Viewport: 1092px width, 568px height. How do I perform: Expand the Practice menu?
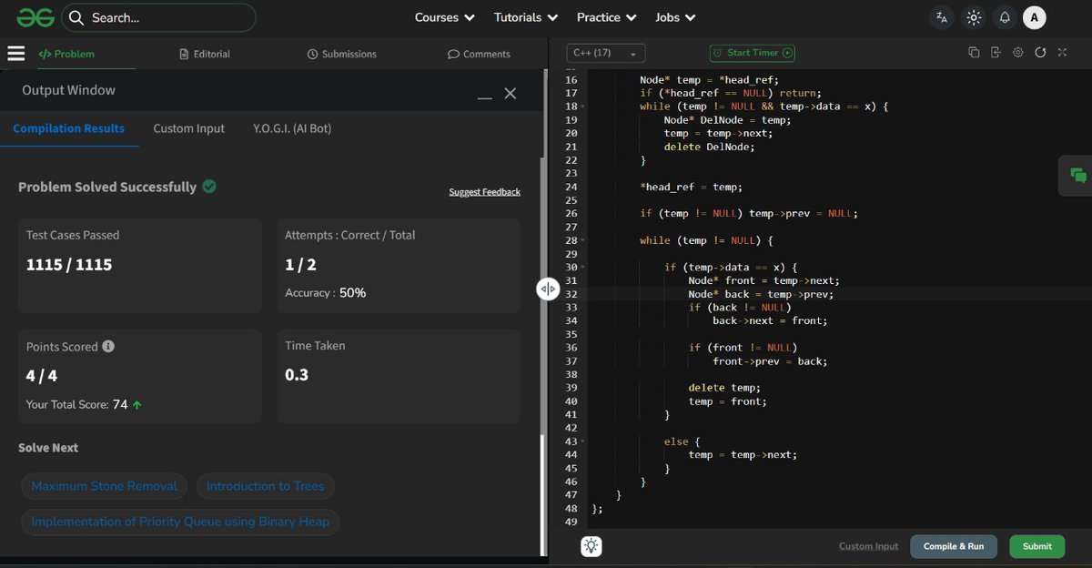click(607, 17)
